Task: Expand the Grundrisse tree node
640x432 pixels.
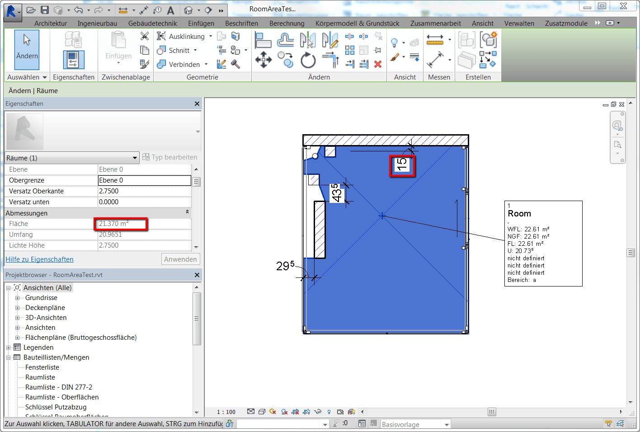Action: point(18,297)
